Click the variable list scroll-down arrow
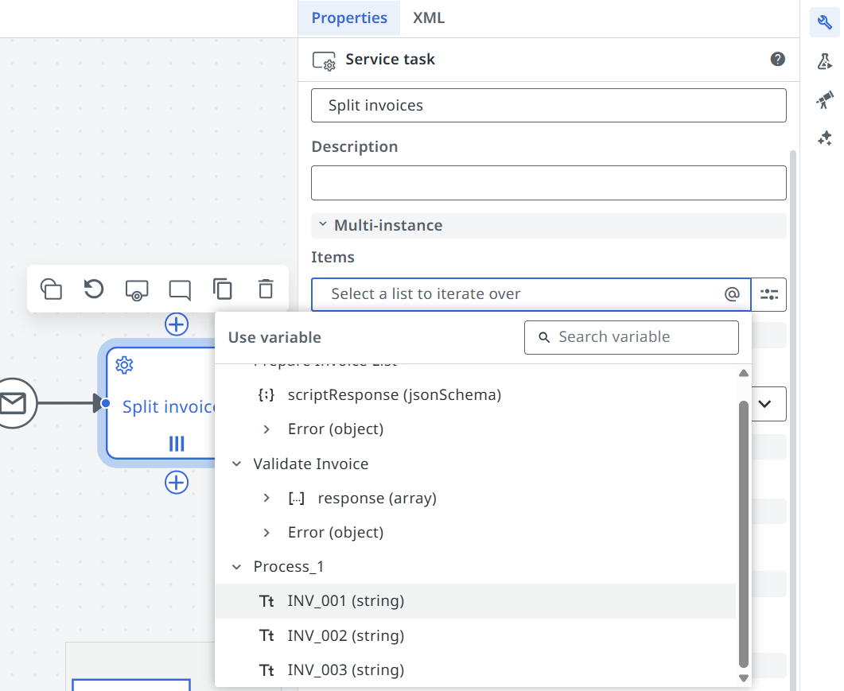This screenshot has width=844, height=691. coord(744,678)
